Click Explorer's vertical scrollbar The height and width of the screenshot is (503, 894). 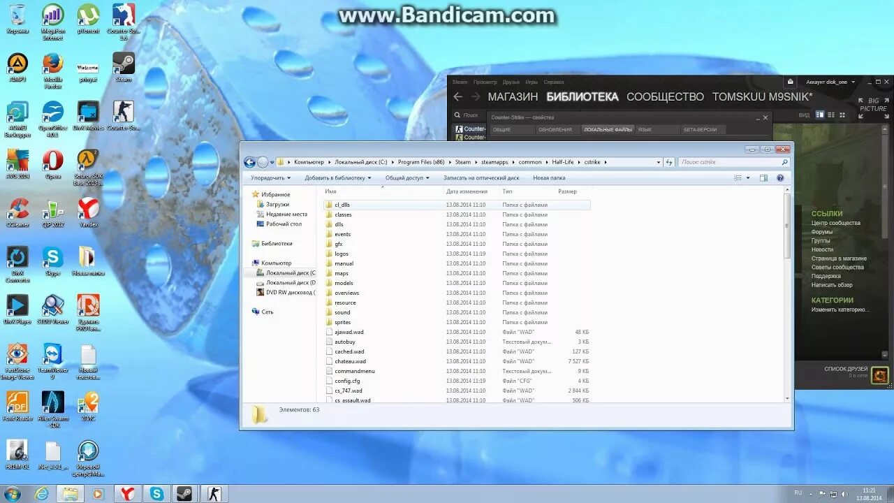coord(788,226)
